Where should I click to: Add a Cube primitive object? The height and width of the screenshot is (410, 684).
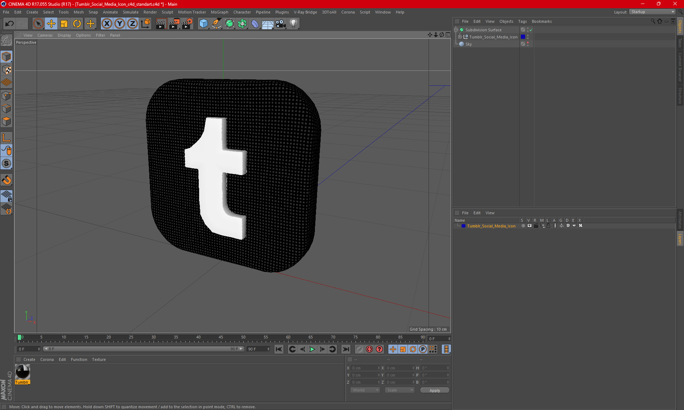tap(203, 23)
